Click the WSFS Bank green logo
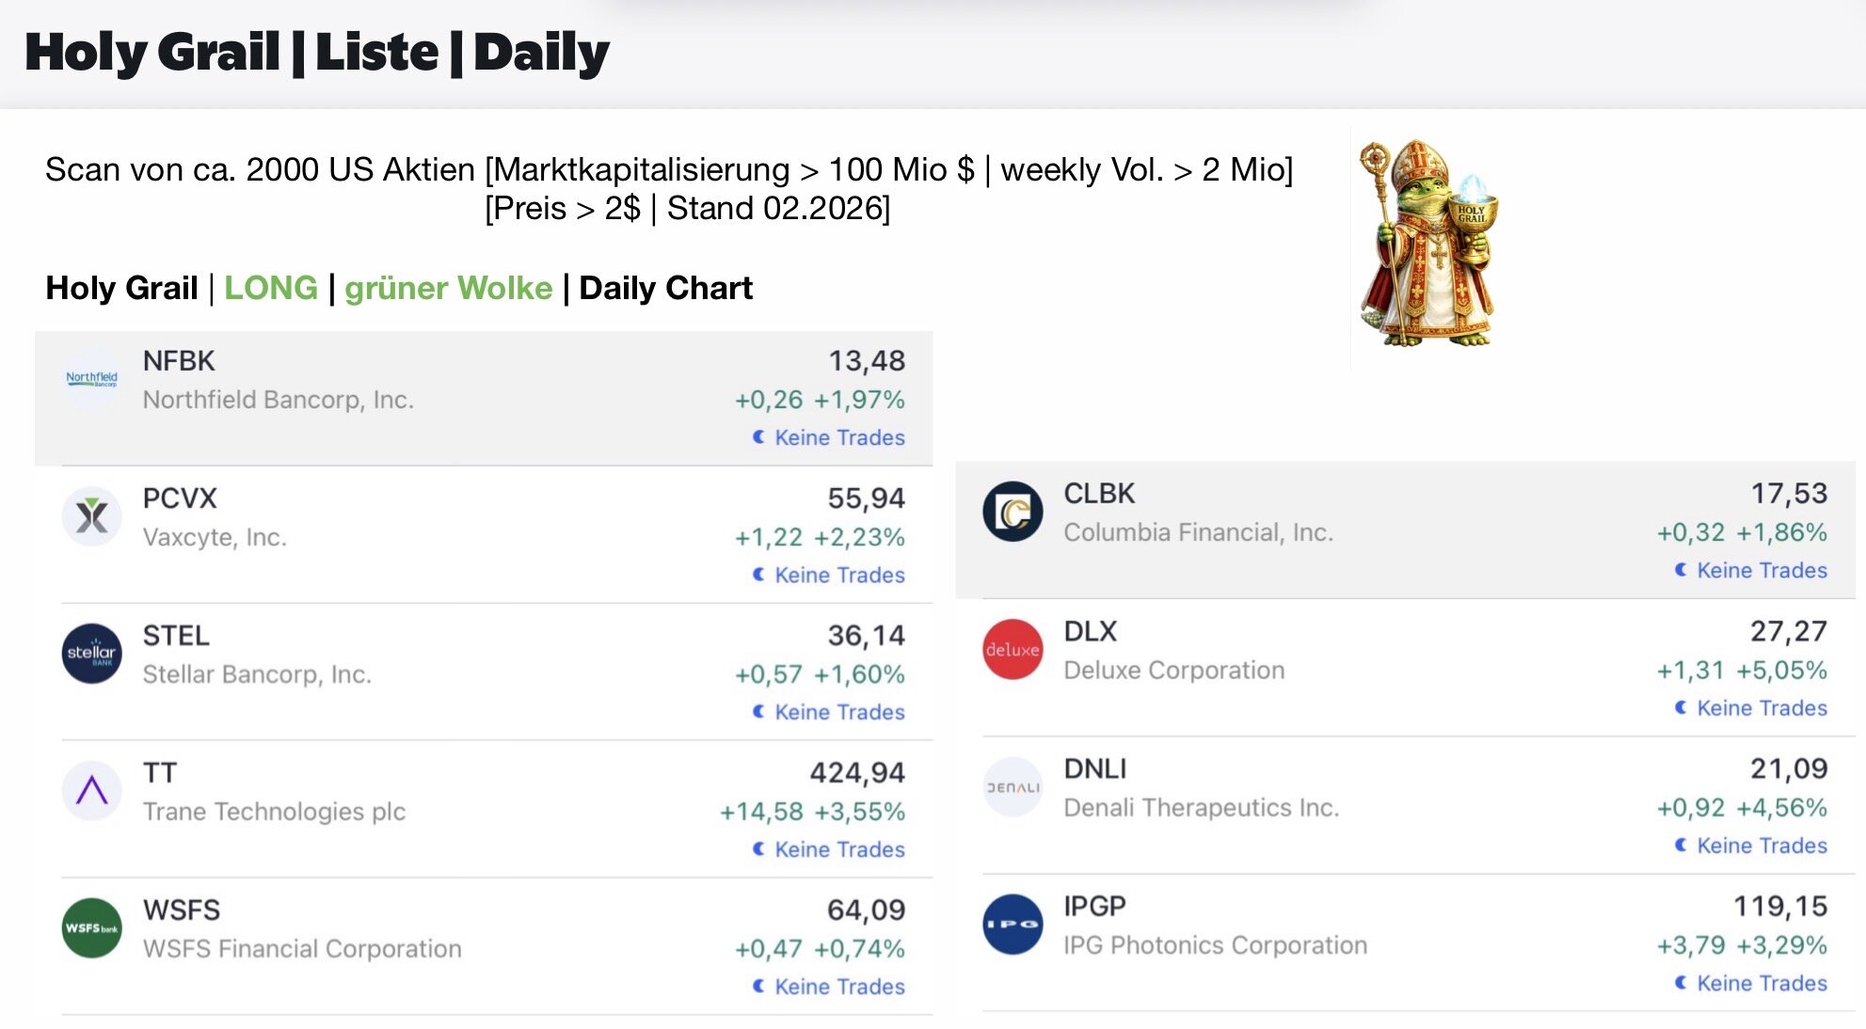The image size is (1866, 1029). pos(91,928)
